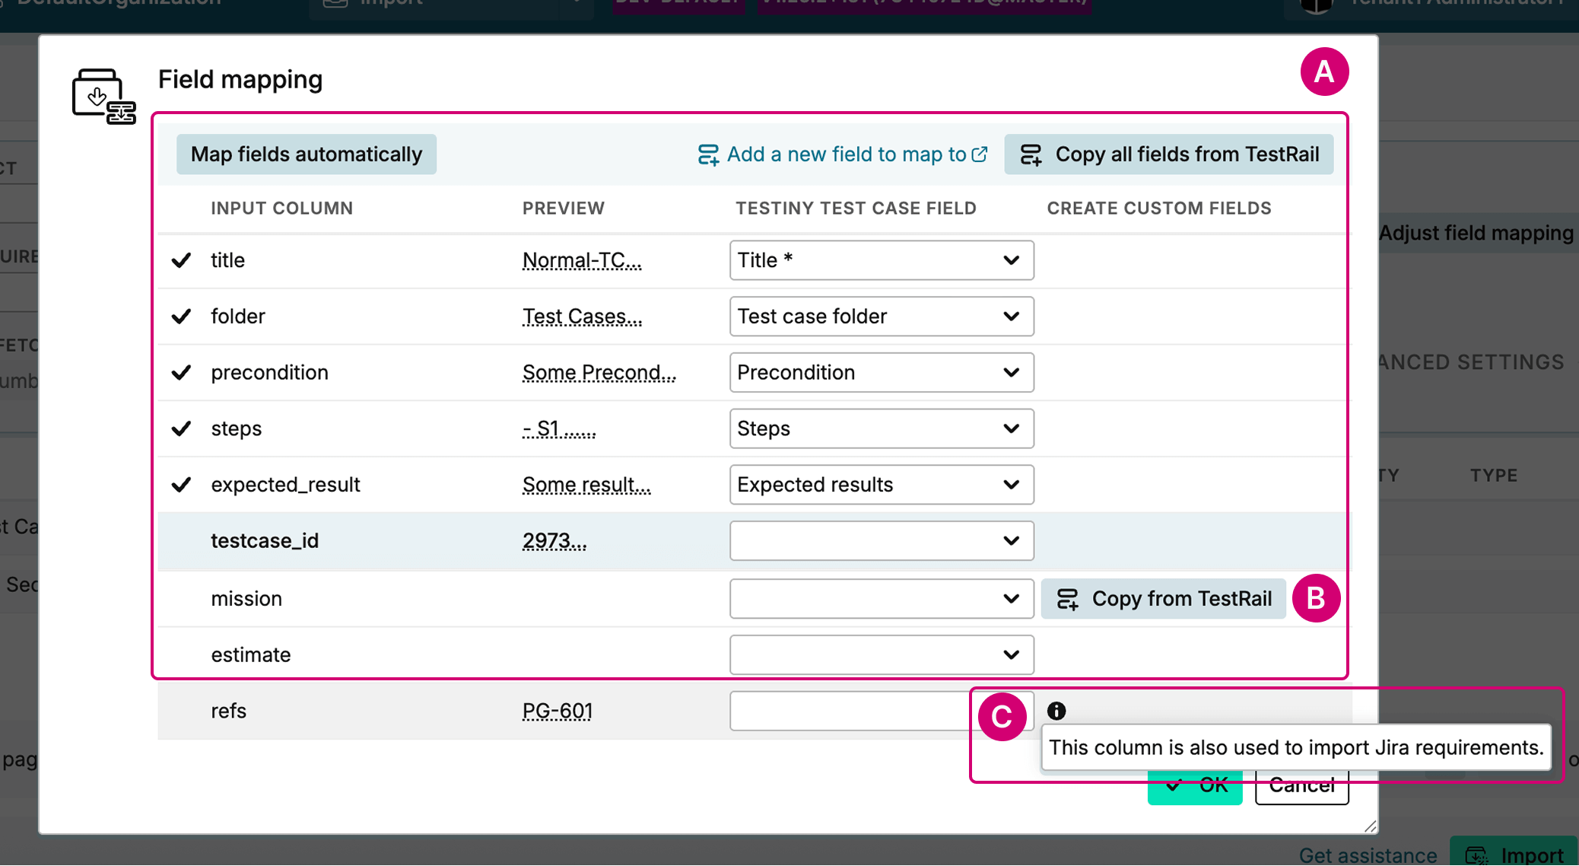Toggle the checkmark on the steps row
1579x866 pixels.
click(181, 428)
